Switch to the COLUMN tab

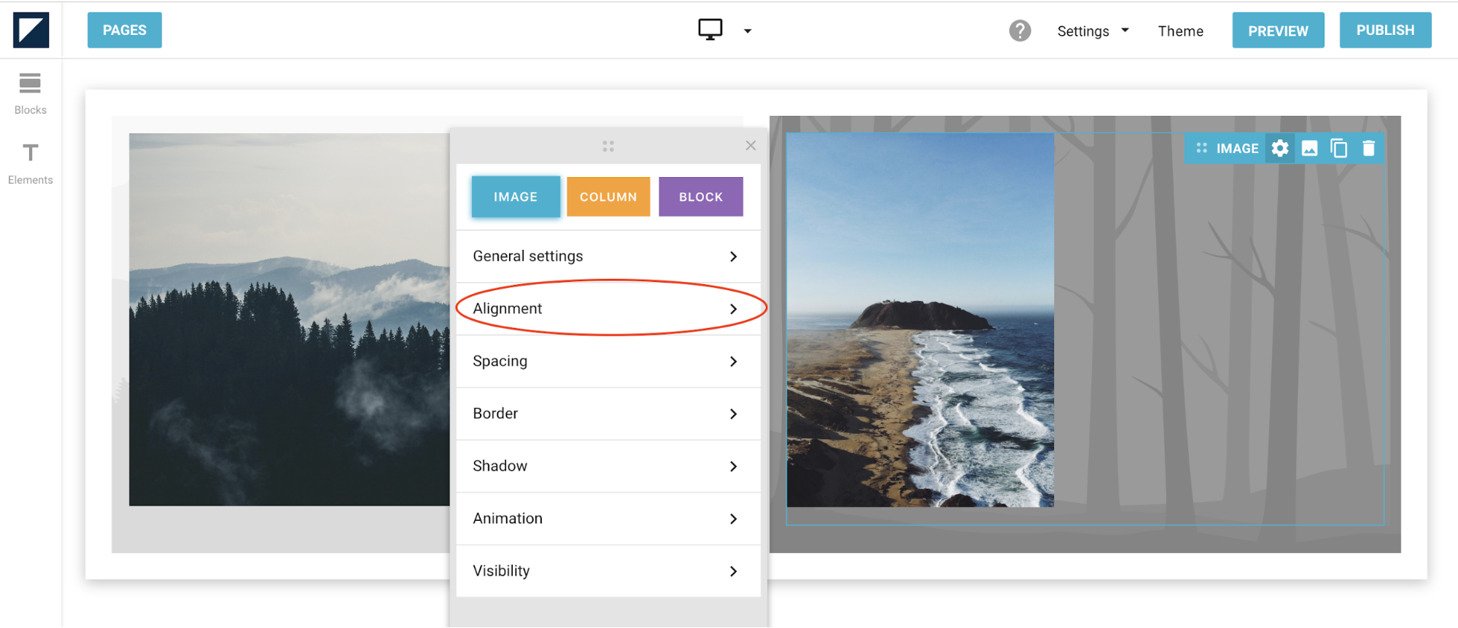tap(608, 197)
